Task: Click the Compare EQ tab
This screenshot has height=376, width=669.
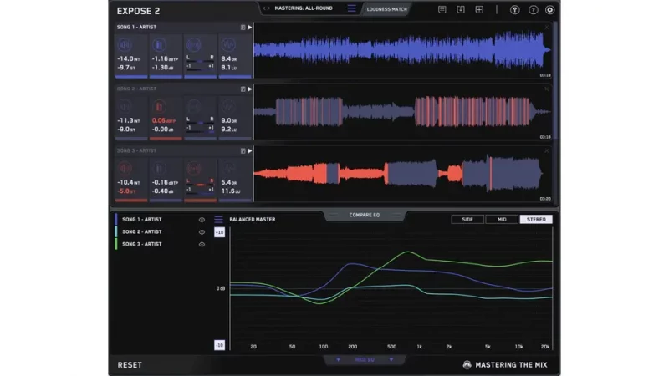Action: (x=365, y=216)
